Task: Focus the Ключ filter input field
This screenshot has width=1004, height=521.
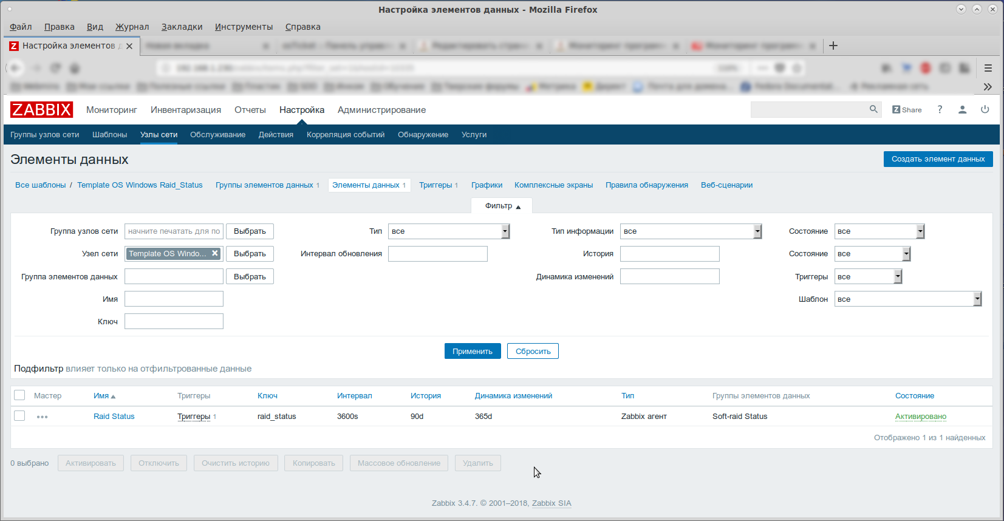Action: click(174, 321)
